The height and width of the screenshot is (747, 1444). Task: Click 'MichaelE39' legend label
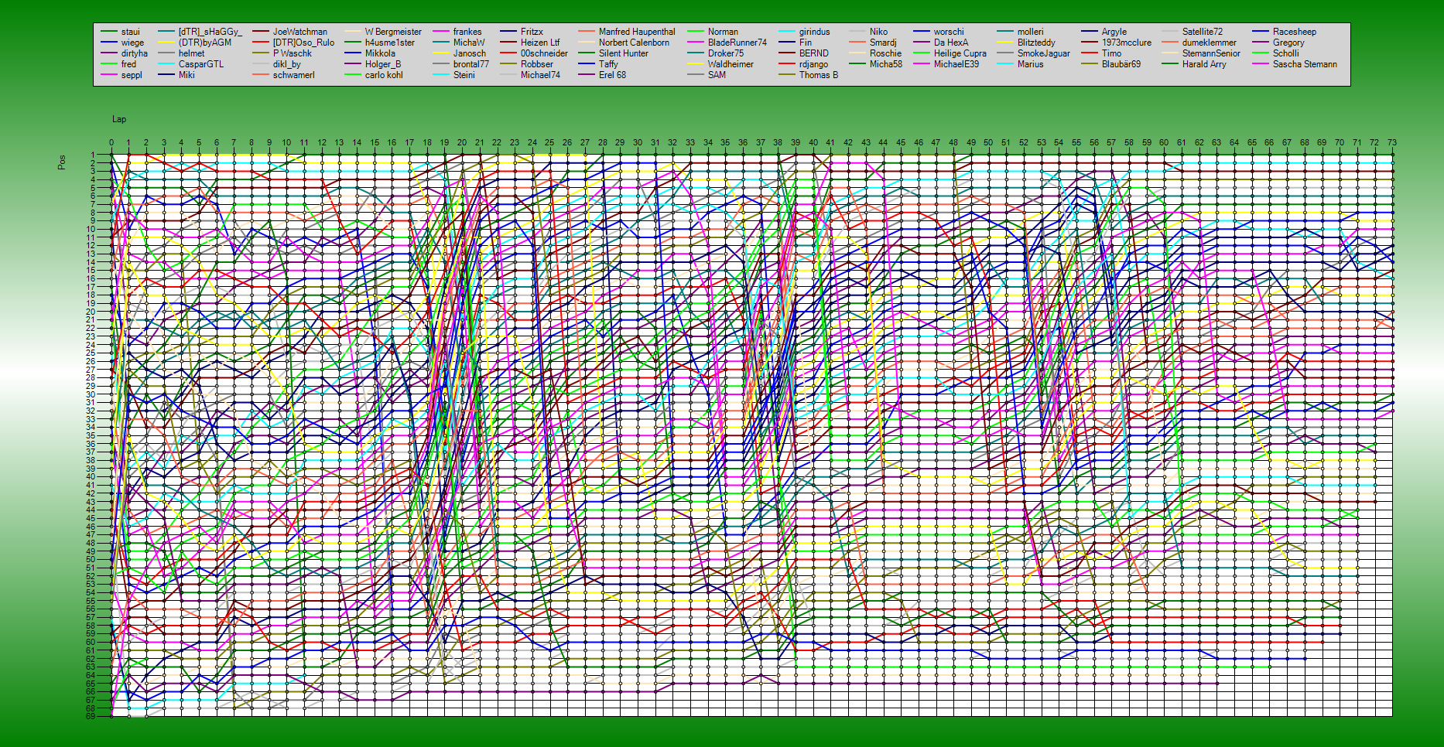point(956,64)
